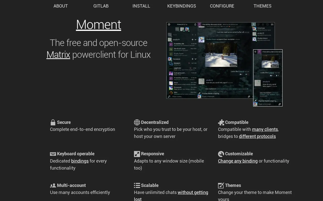The width and height of the screenshot is (323, 201).
Task: Click 'Complete end-to-end encryption' text
Action: (83, 129)
